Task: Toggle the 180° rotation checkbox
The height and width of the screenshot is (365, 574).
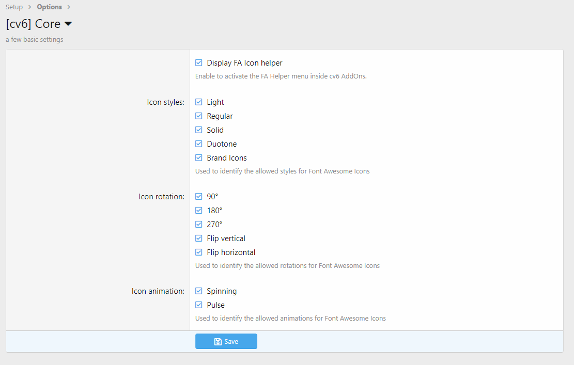Action: click(x=199, y=211)
